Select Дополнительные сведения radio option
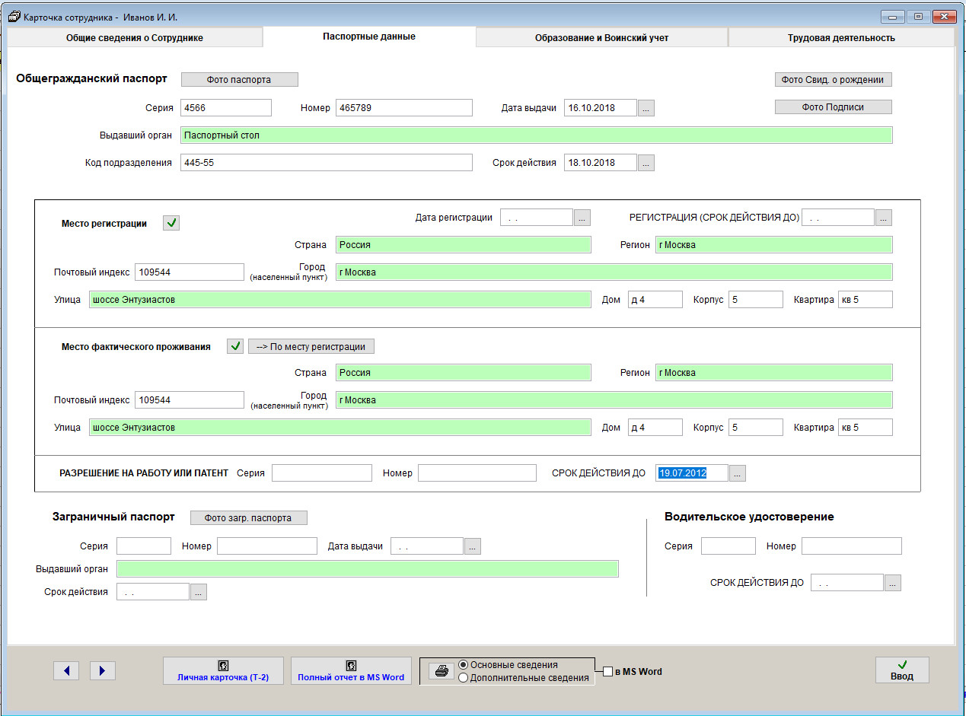The width and height of the screenshot is (966, 716). tap(463, 678)
